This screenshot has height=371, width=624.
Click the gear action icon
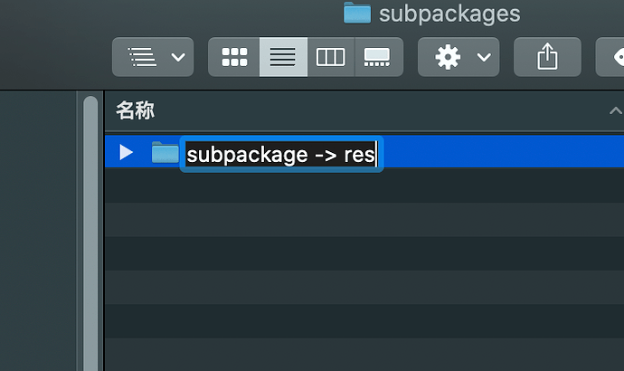coord(447,57)
